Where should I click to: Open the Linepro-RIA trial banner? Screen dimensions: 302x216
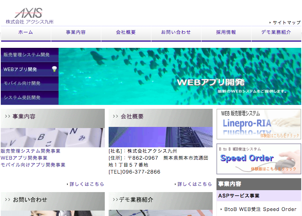258,124
